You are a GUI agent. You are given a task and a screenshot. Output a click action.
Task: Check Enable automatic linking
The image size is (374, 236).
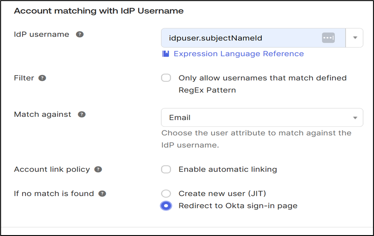click(x=166, y=170)
